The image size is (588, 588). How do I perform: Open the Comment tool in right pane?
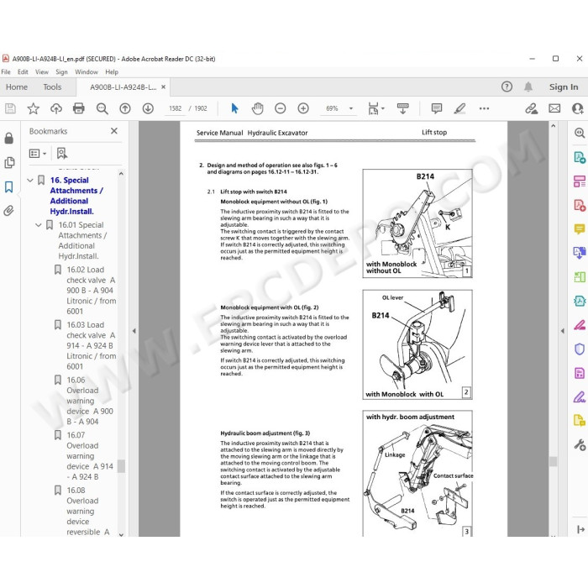580,228
